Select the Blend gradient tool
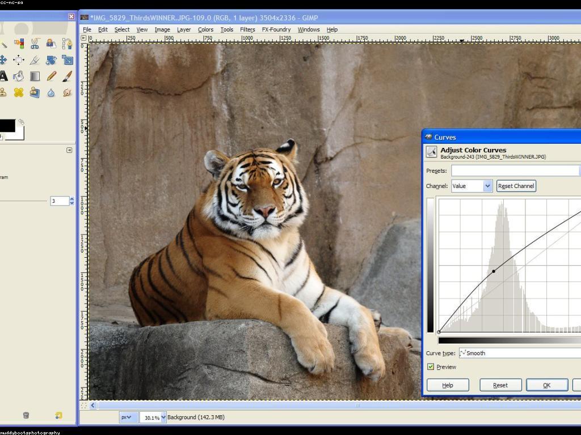581x435 pixels. point(35,76)
